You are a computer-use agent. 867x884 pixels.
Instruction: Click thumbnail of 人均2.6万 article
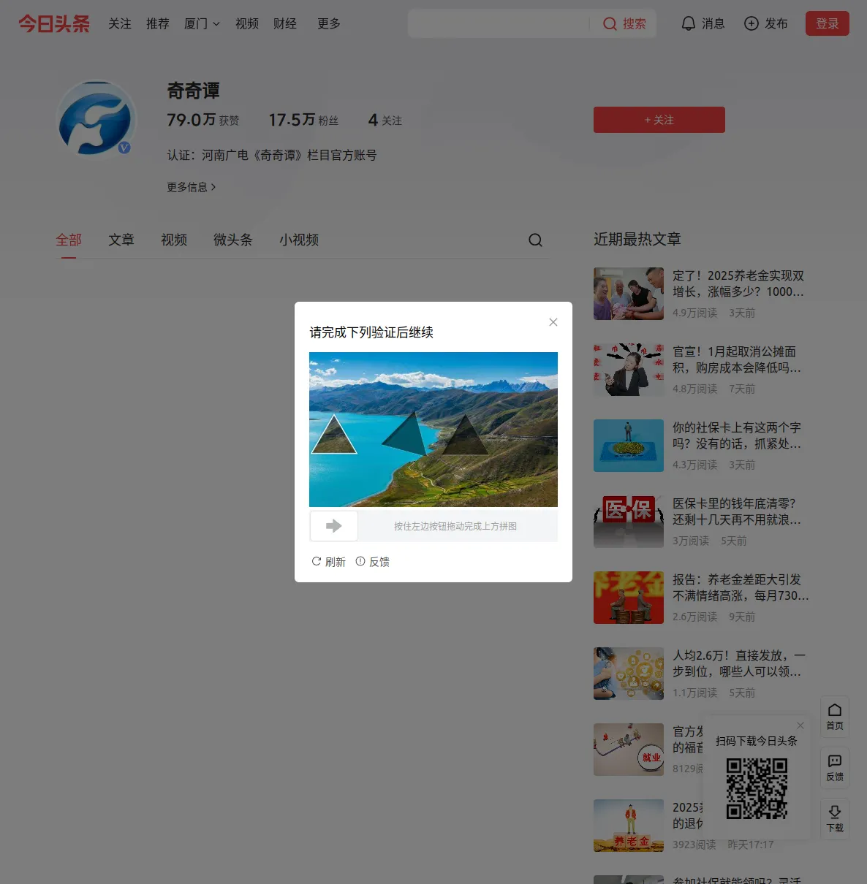click(629, 674)
